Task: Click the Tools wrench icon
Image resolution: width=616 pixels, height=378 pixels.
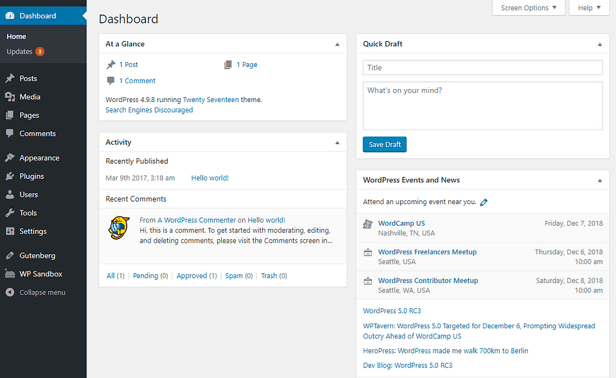Action: 10,213
